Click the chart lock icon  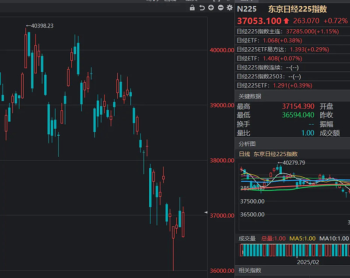[192, 8]
